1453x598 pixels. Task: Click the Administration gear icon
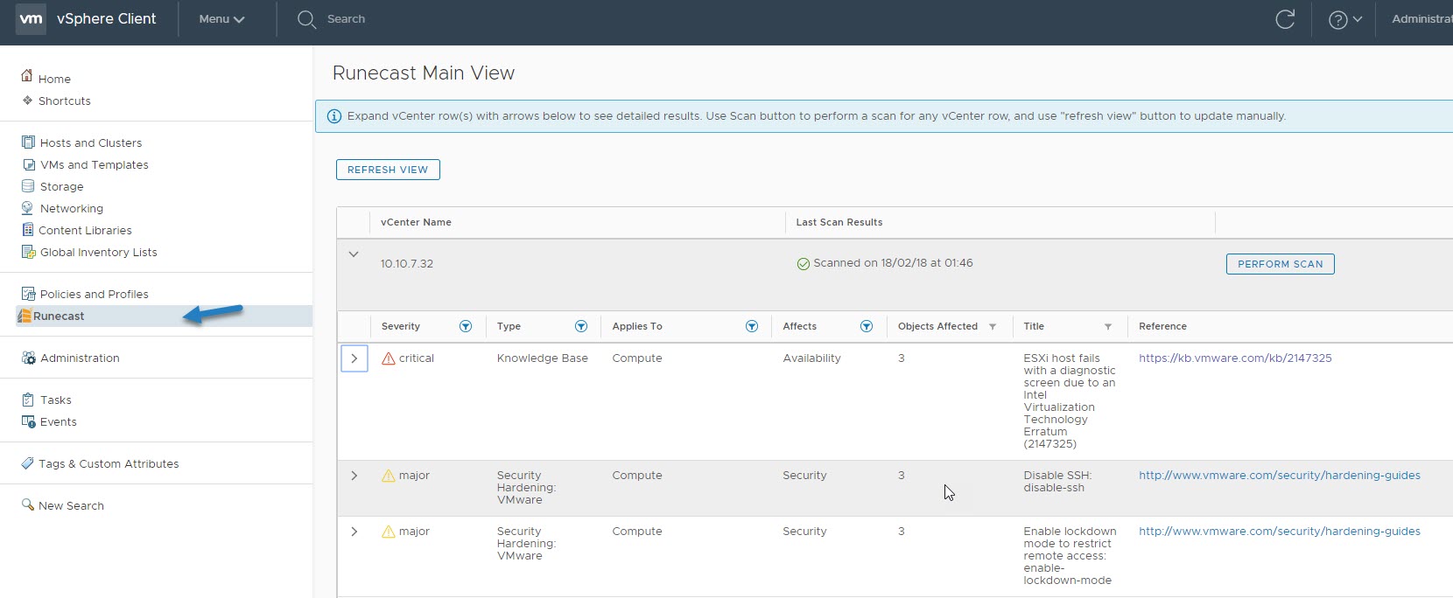[28, 358]
